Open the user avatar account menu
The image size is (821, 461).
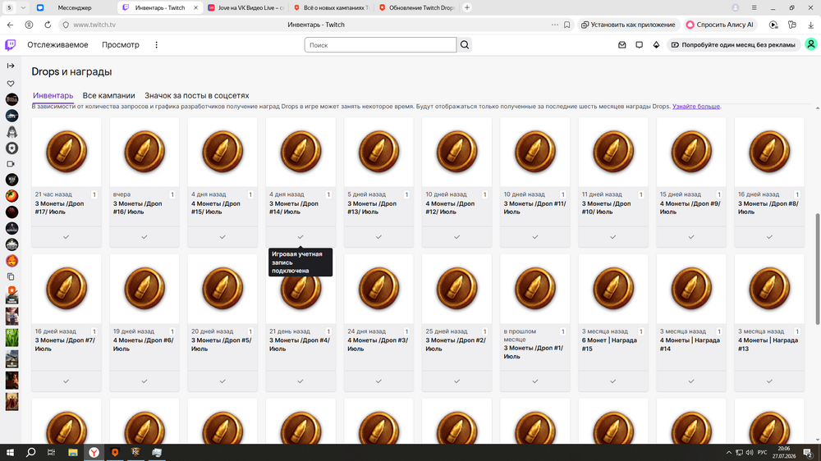tap(810, 44)
